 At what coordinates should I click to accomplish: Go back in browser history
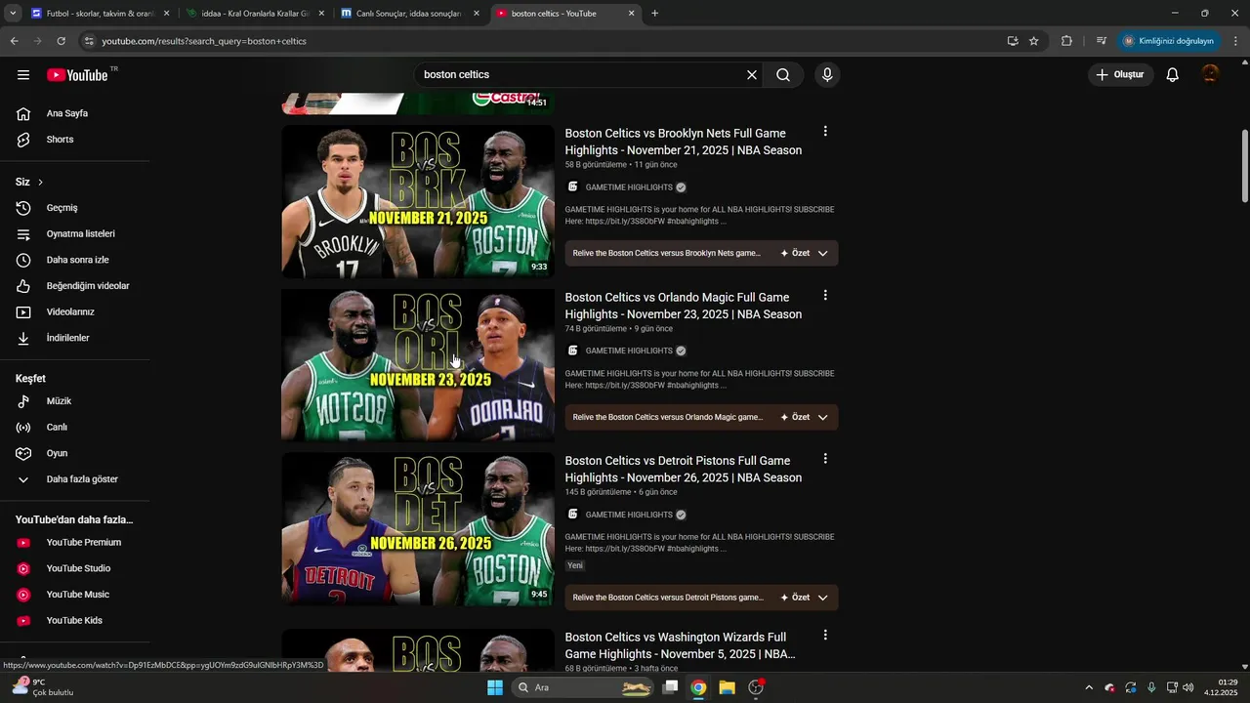click(14, 41)
